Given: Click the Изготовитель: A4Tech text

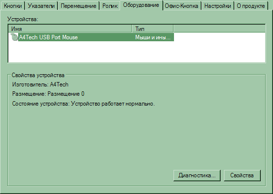Looking at the screenshot, I should (x=40, y=84).
